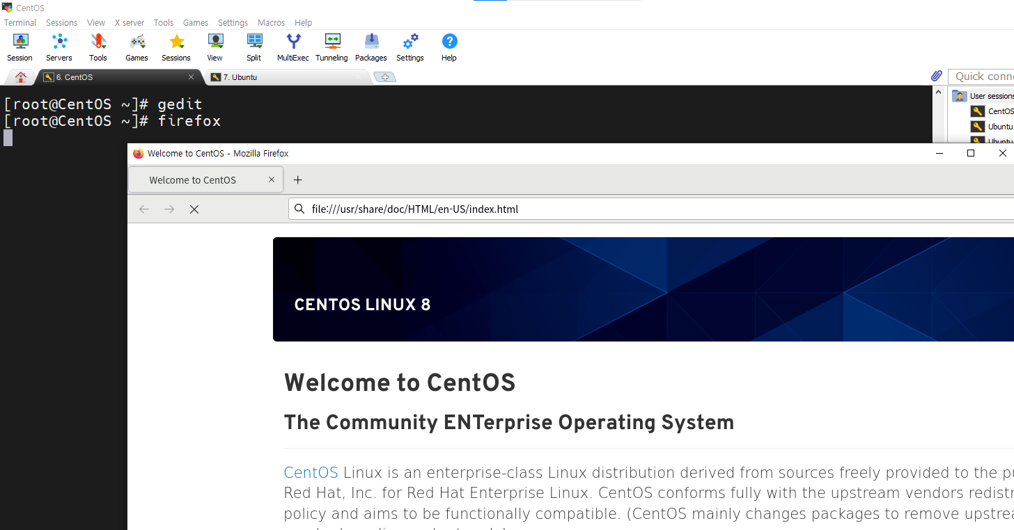Activate the MultiExec icon
Screen dimensions: 1014x530
pos(293,47)
